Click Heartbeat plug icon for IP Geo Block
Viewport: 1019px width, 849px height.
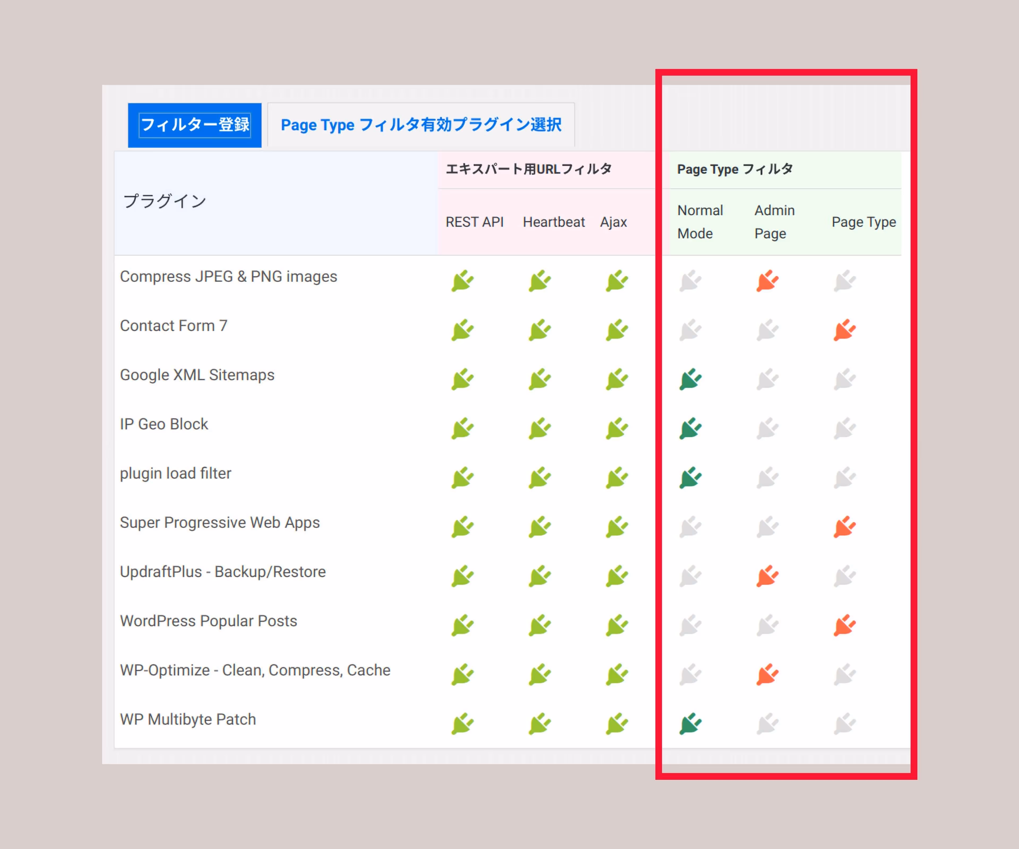tap(539, 429)
